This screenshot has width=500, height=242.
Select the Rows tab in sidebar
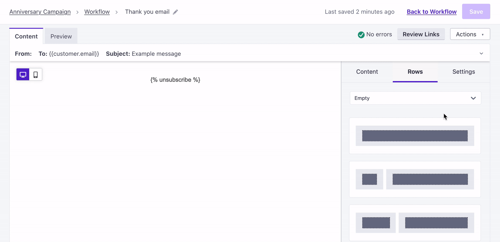pyautogui.click(x=415, y=72)
